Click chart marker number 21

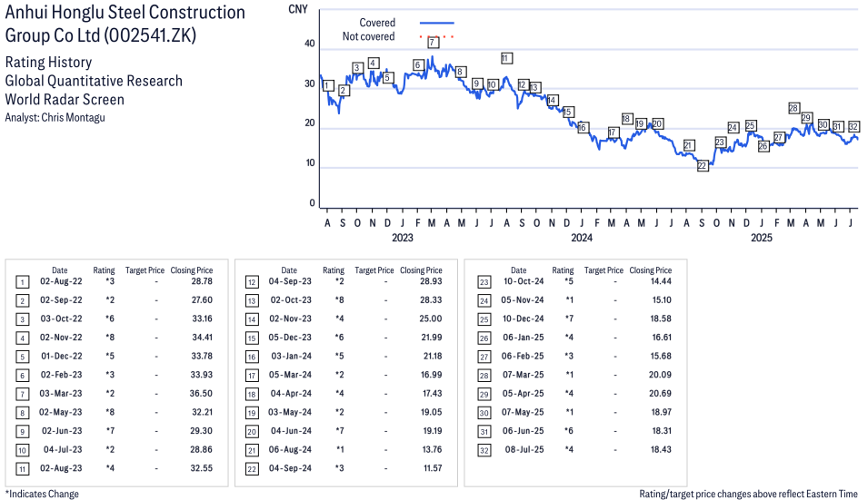689,145
